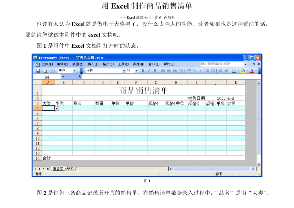The width and height of the screenshot is (294, 208).
Task: Open the 文件 (File) menu
Action: pos(47,64)
